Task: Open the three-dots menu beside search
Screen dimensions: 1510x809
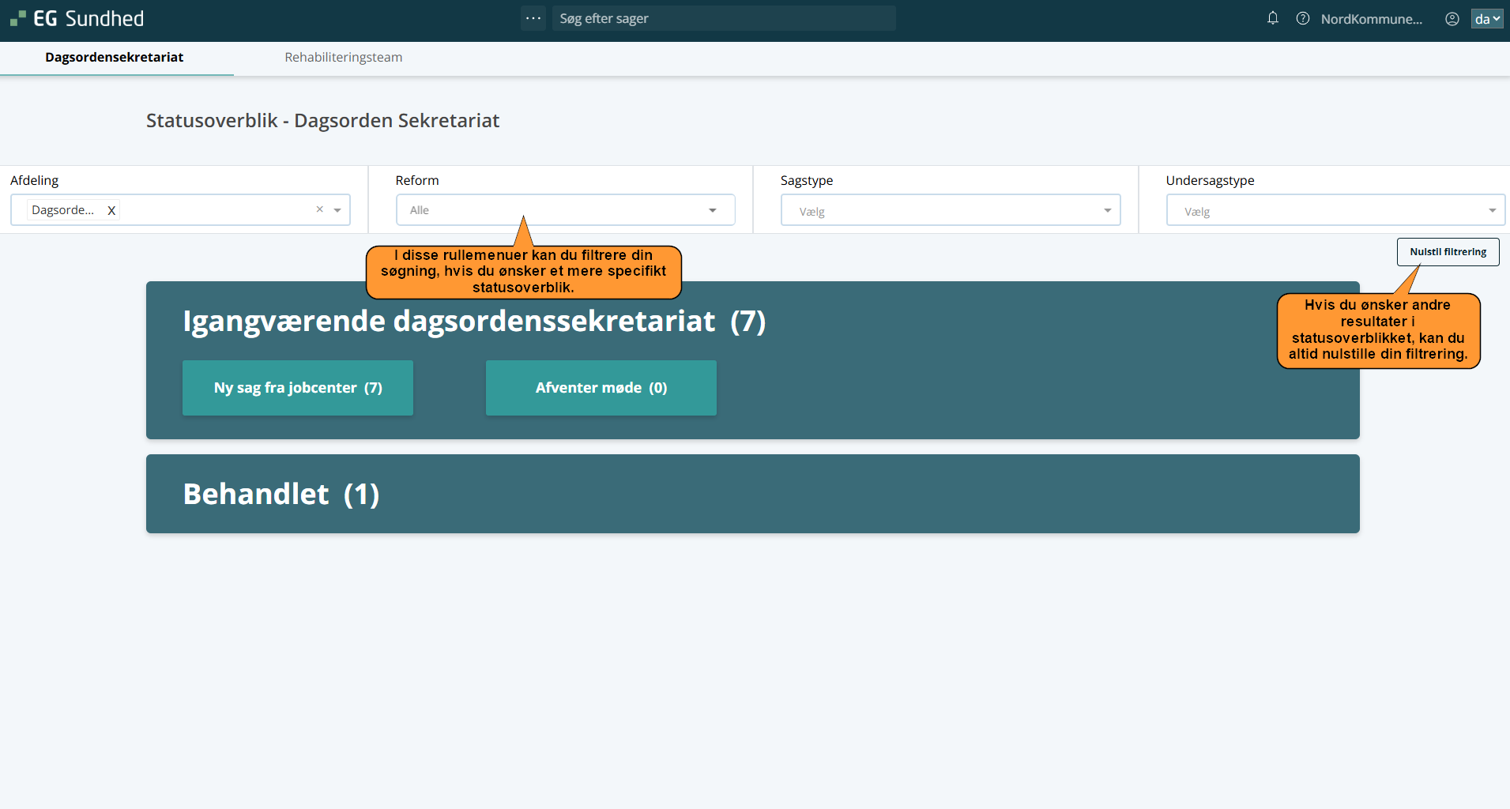Action: 533,18
